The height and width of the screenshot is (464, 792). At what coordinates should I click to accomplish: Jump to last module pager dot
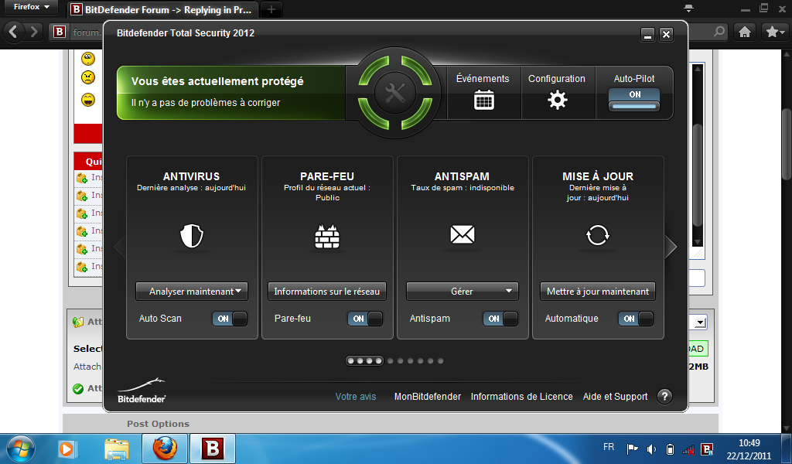[440, 361]
